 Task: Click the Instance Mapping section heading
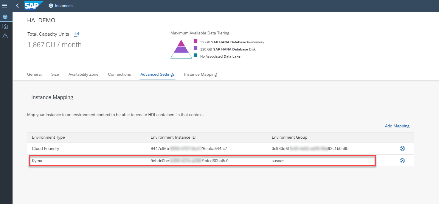pyautogui.click(x=52, y=97)
